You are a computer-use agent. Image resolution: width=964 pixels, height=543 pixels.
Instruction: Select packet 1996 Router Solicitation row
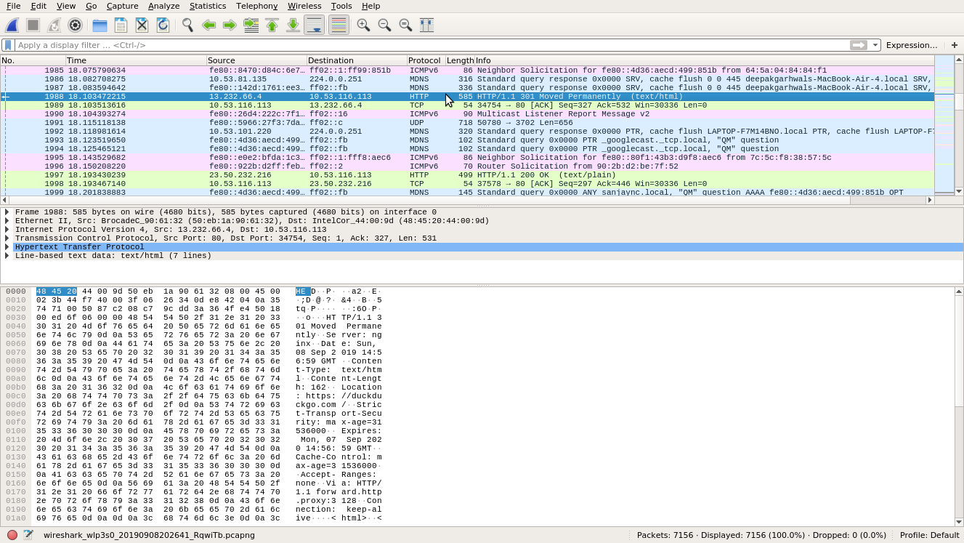(x=467, y=166)
